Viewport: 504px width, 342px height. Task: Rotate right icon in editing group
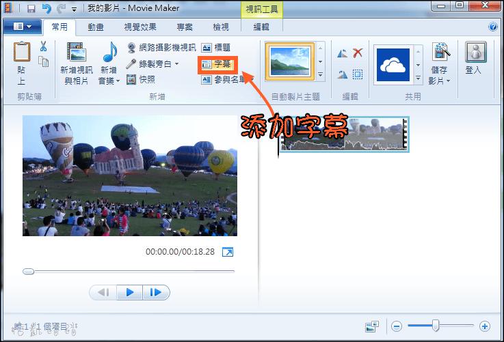[342, 74]
